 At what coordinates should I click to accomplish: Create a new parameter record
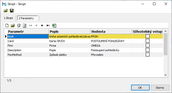click(x=7, y=26)
